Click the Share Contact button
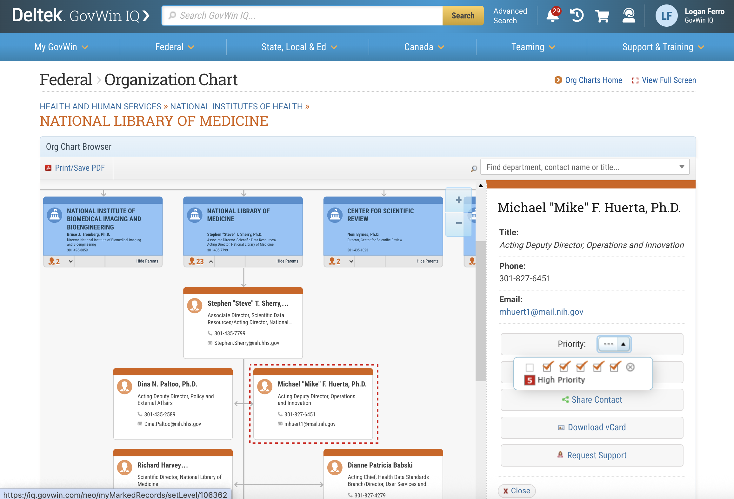The width and height of the screenshot is (734, 499). [592, 400]
